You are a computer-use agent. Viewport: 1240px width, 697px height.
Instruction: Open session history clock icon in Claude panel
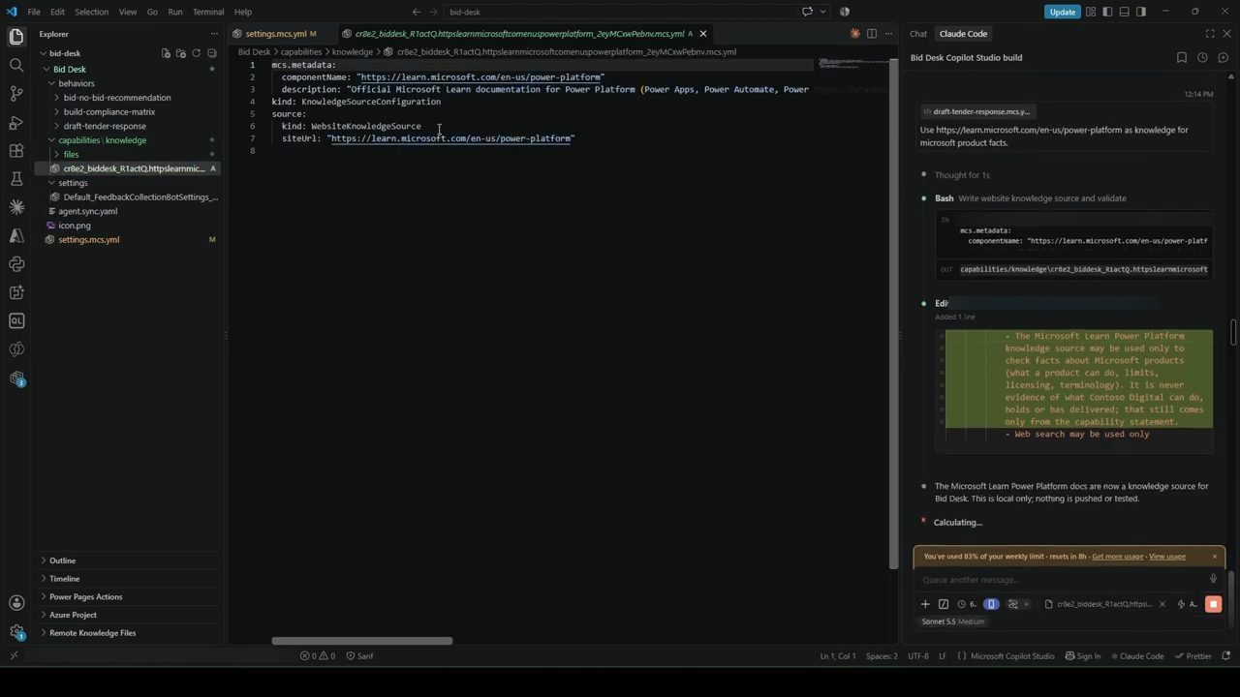[1202, 58]
